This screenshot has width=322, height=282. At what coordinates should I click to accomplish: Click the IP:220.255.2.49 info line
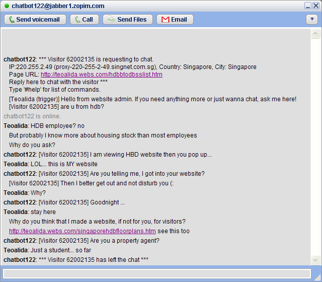[x=133, y=67]
